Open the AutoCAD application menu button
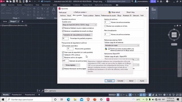 pyautogui.click(x=3, y=1)
